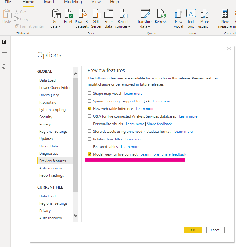The height and width of the screenshot is (247, 236).
Task: Select Security options
Action: coord(46,117)
